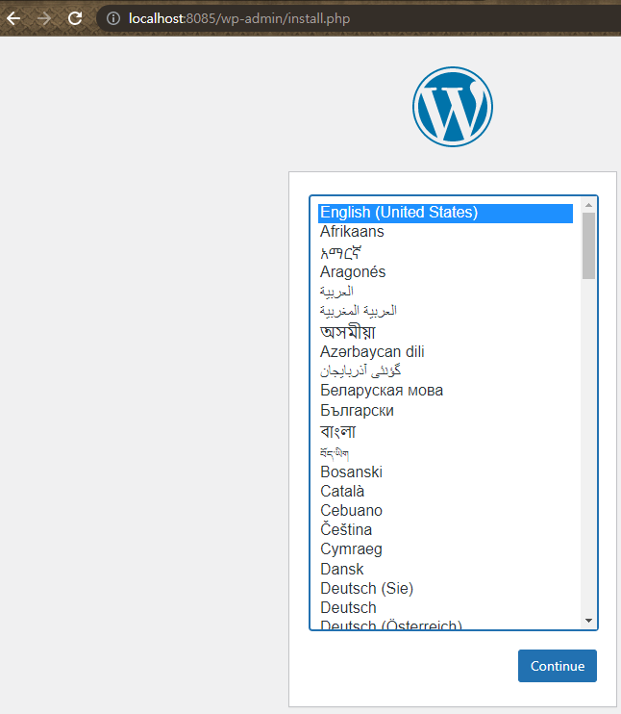Click the language list scrollbar thumb
Screen dimensions: 621x714
pos(588,246)
